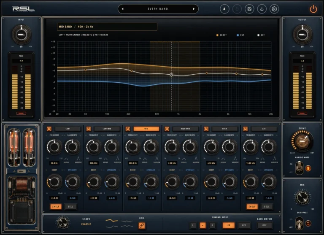Open settings with the gear icon
The height and width of the screenshot is (235, 324).
(274, 9)
